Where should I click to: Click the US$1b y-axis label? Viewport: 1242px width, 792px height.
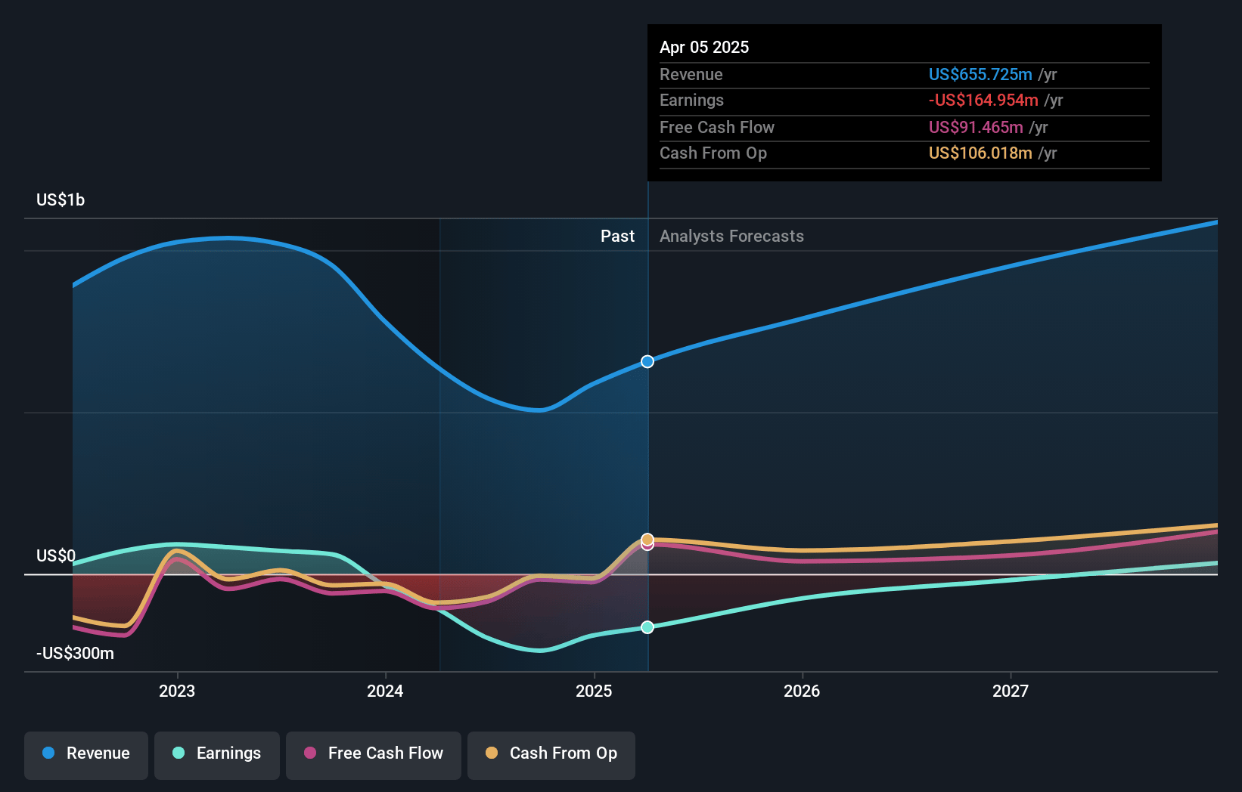(x=61, y=200)
